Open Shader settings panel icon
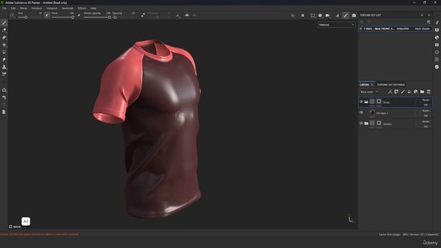 click(x=437, y=37)
